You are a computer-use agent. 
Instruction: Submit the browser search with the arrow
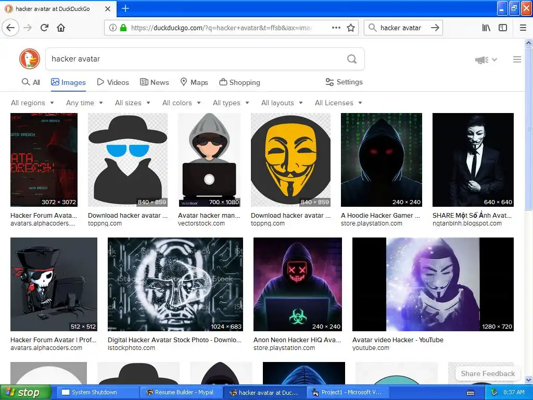(435, 28)
